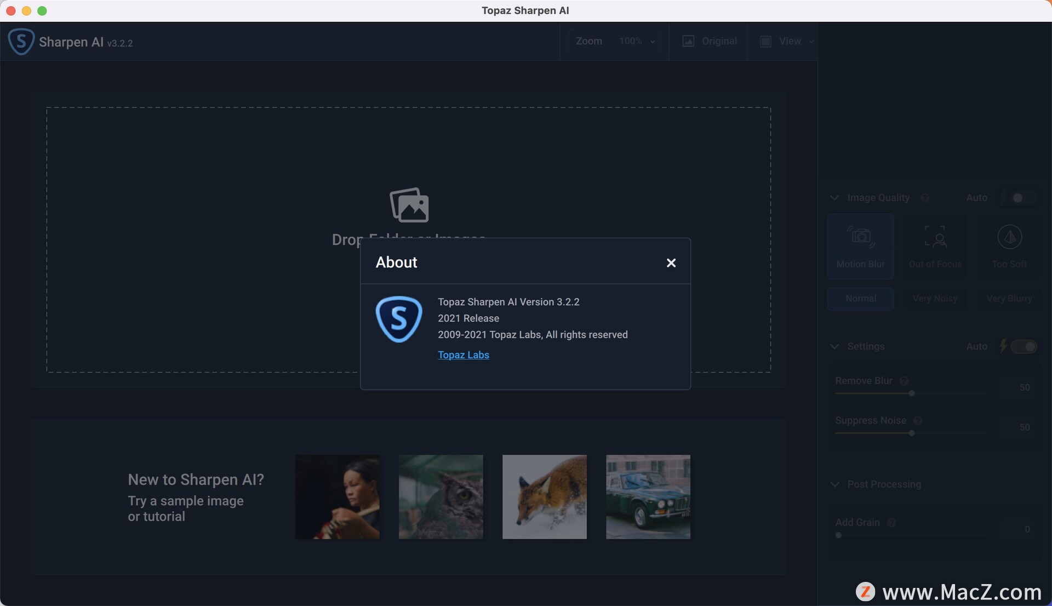The image size is (1052, 606).
Task: Open the Topaz Labs link
Action: (463, 355)
